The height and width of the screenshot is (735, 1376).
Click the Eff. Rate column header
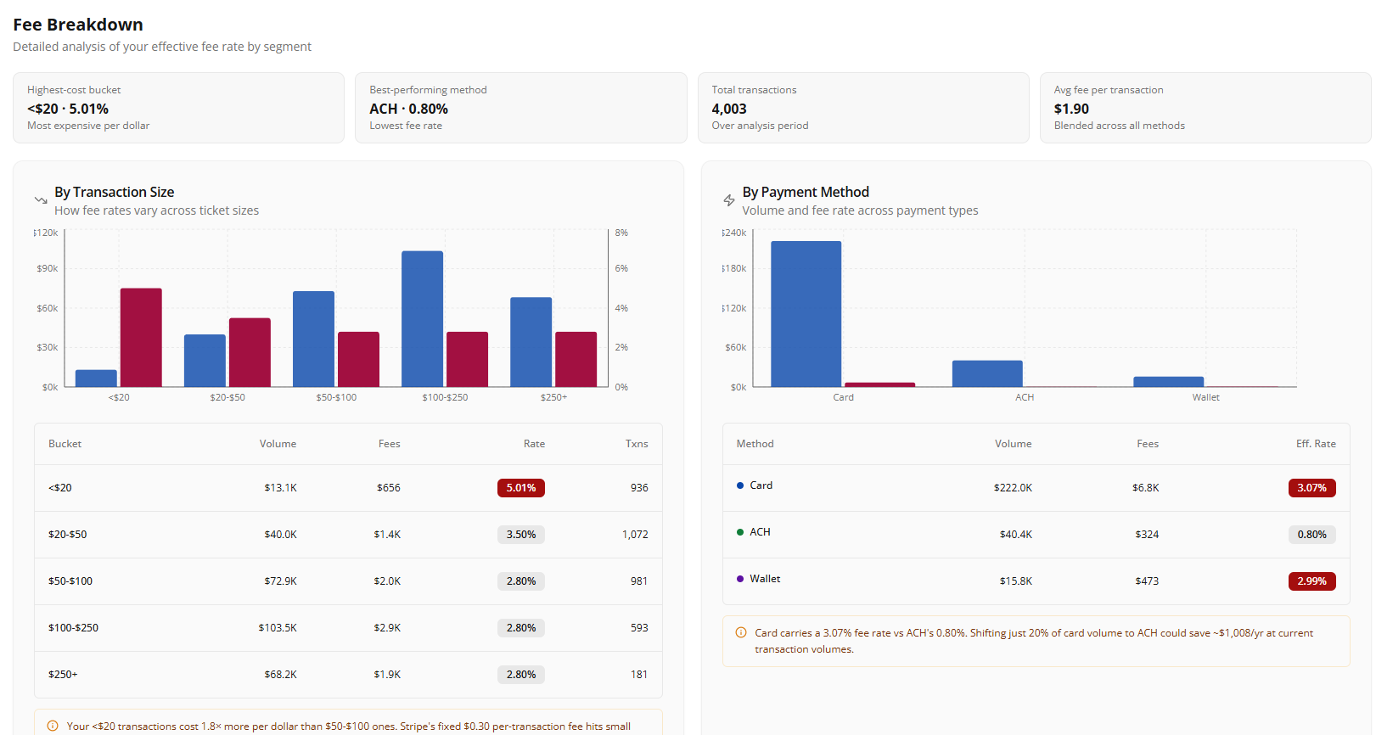coord(1315,444)
